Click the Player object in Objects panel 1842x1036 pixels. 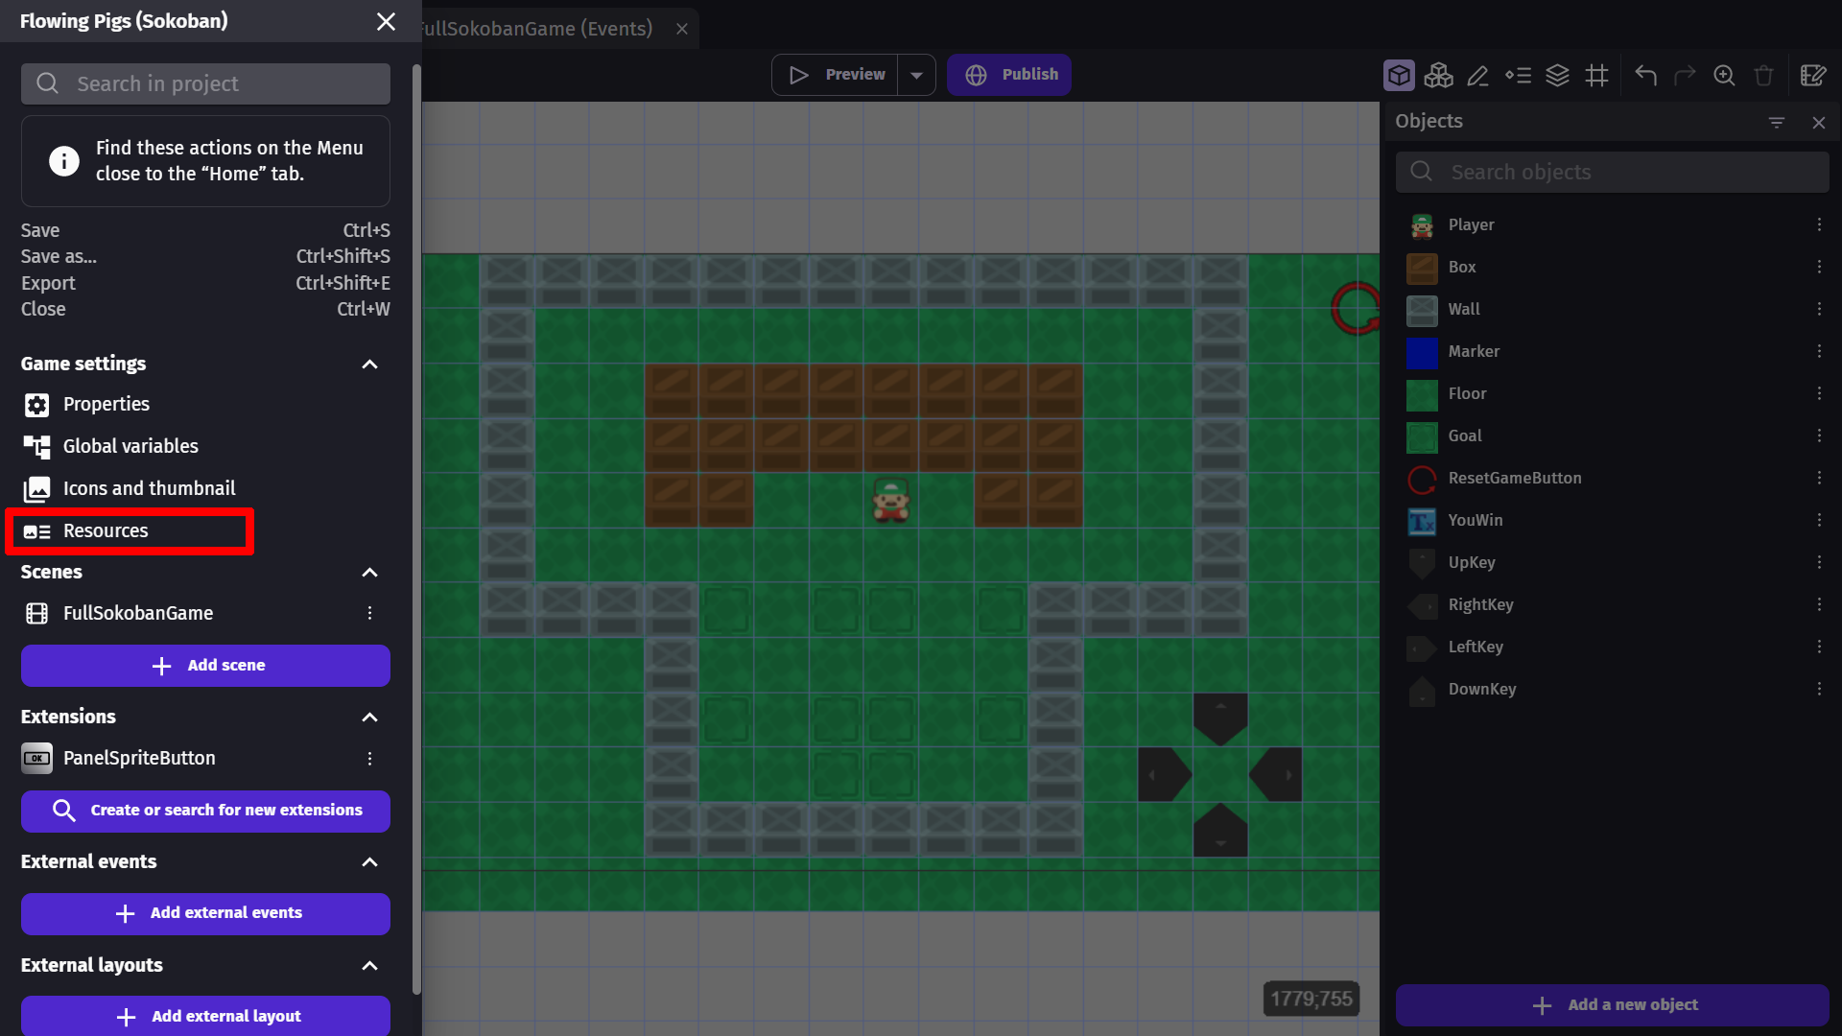point(1472,224)
